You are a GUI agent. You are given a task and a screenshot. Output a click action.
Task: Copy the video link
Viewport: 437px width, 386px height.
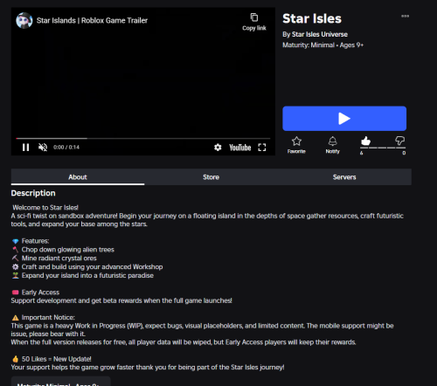coord(254,22)
